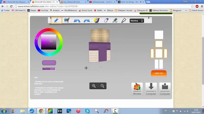Click the red adblock extension icon
Screen dimensions: 204x114
(x=197, y=6)
